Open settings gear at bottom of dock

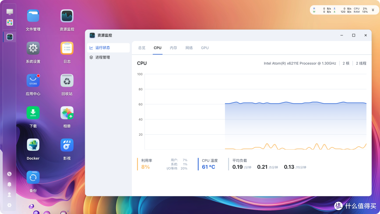(9, 205)
